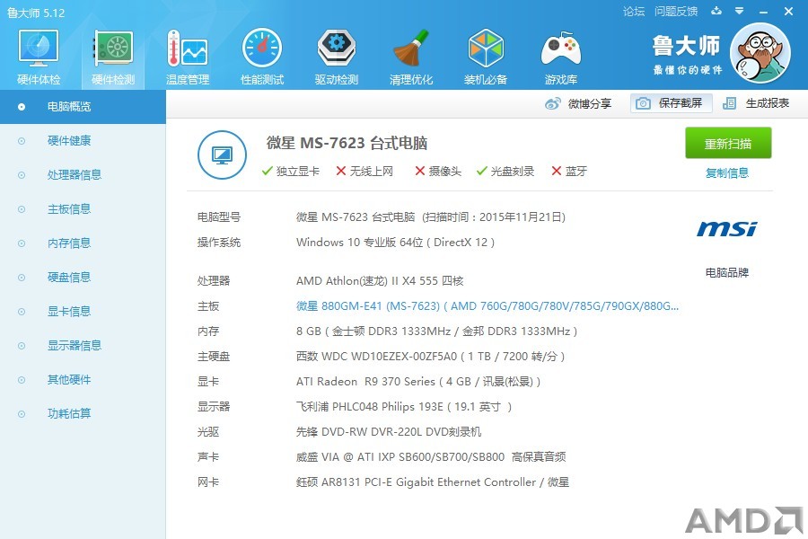Click 生成报表 generate report
Screen dimensions: 808x539
point(756,103)
